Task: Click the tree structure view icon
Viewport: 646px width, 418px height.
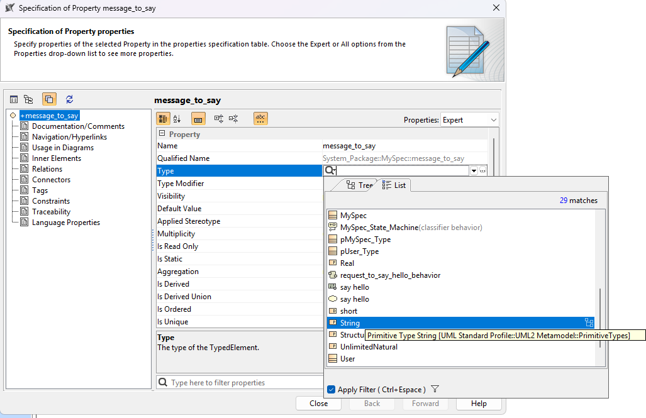Action: click(x=28, y=99)
